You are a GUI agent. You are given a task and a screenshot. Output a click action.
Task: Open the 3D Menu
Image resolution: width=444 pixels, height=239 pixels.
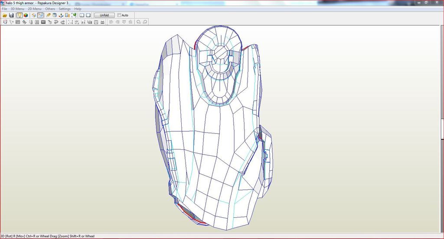tap(17, 9)
